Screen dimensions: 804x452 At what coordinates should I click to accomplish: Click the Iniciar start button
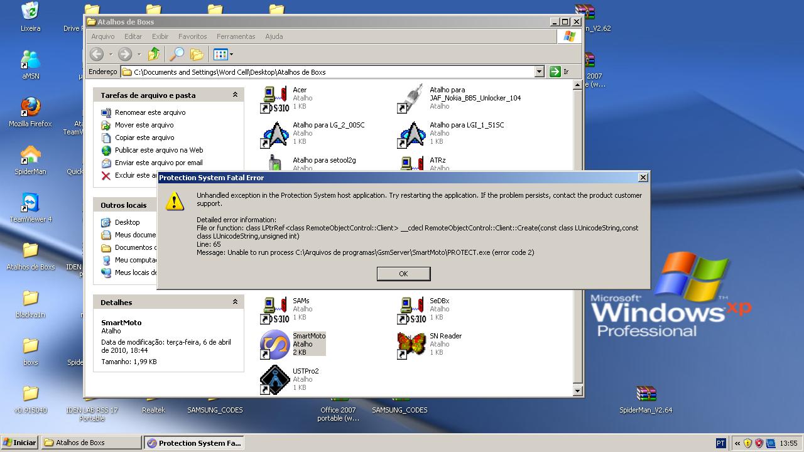click(x=19, y=443)
